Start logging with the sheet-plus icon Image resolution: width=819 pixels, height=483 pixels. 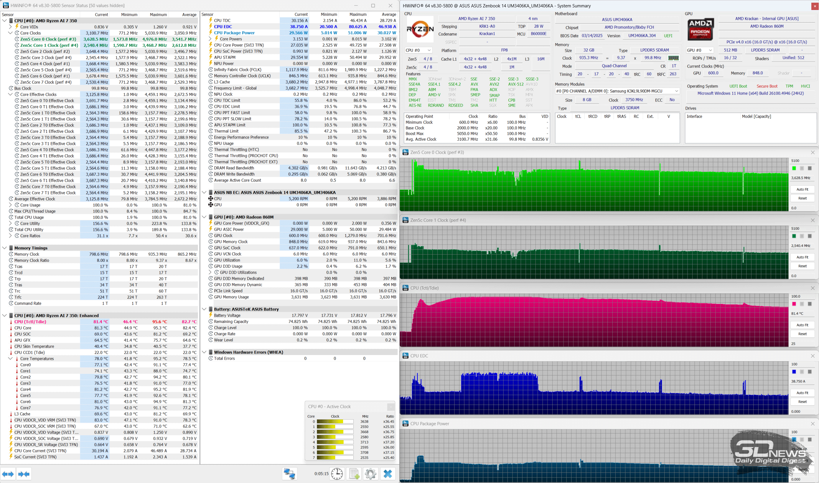(354, 474)
